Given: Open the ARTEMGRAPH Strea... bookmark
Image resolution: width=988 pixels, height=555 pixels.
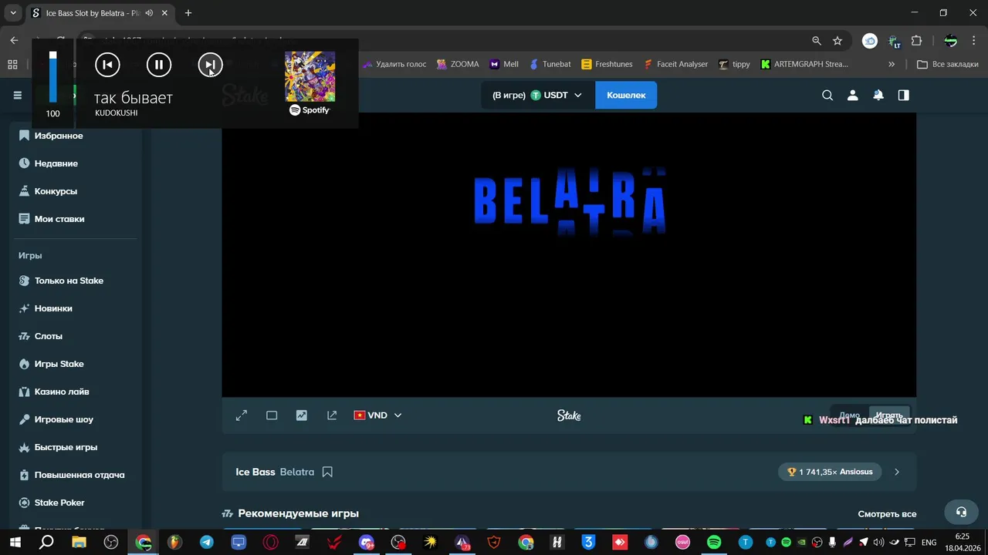Looking at the screenshot, I should click(x=804, y=65).
